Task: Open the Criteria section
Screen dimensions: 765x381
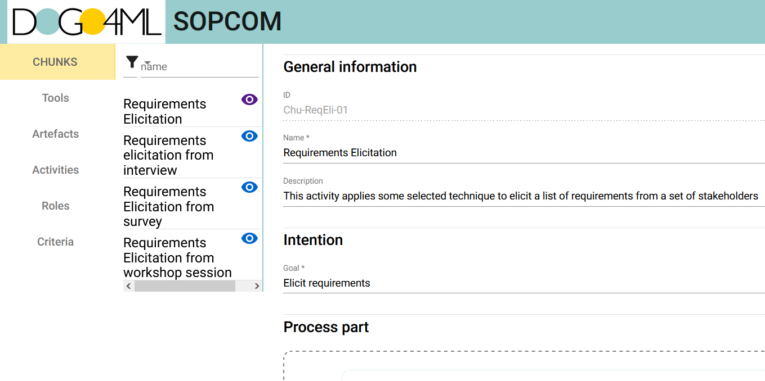Action: coord(55,242)
